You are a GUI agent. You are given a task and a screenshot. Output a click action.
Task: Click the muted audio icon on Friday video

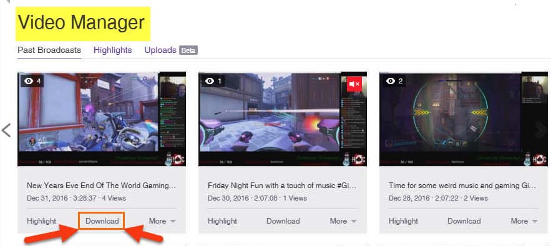354,84
